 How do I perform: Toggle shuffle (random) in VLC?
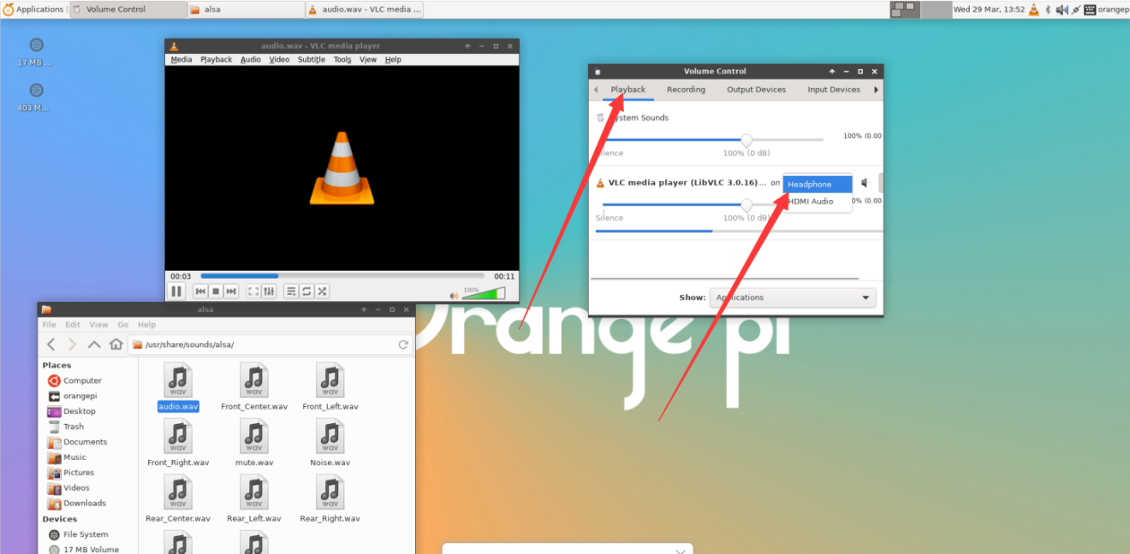click(322, 292)
